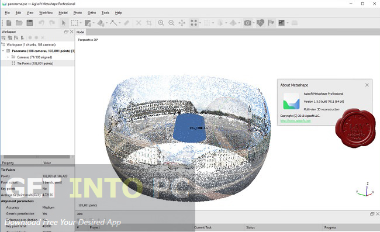380x232 pixels.
Task: Select the Navigation arrow tool
Action: tap(64, 23)
